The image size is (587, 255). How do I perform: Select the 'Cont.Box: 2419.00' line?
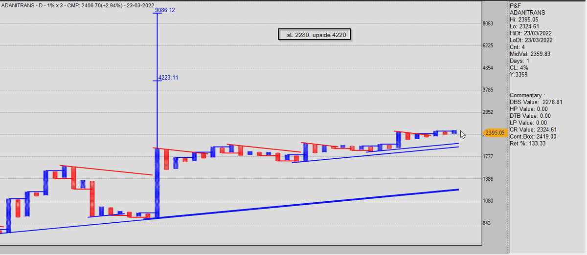click(x=533, y=136)
